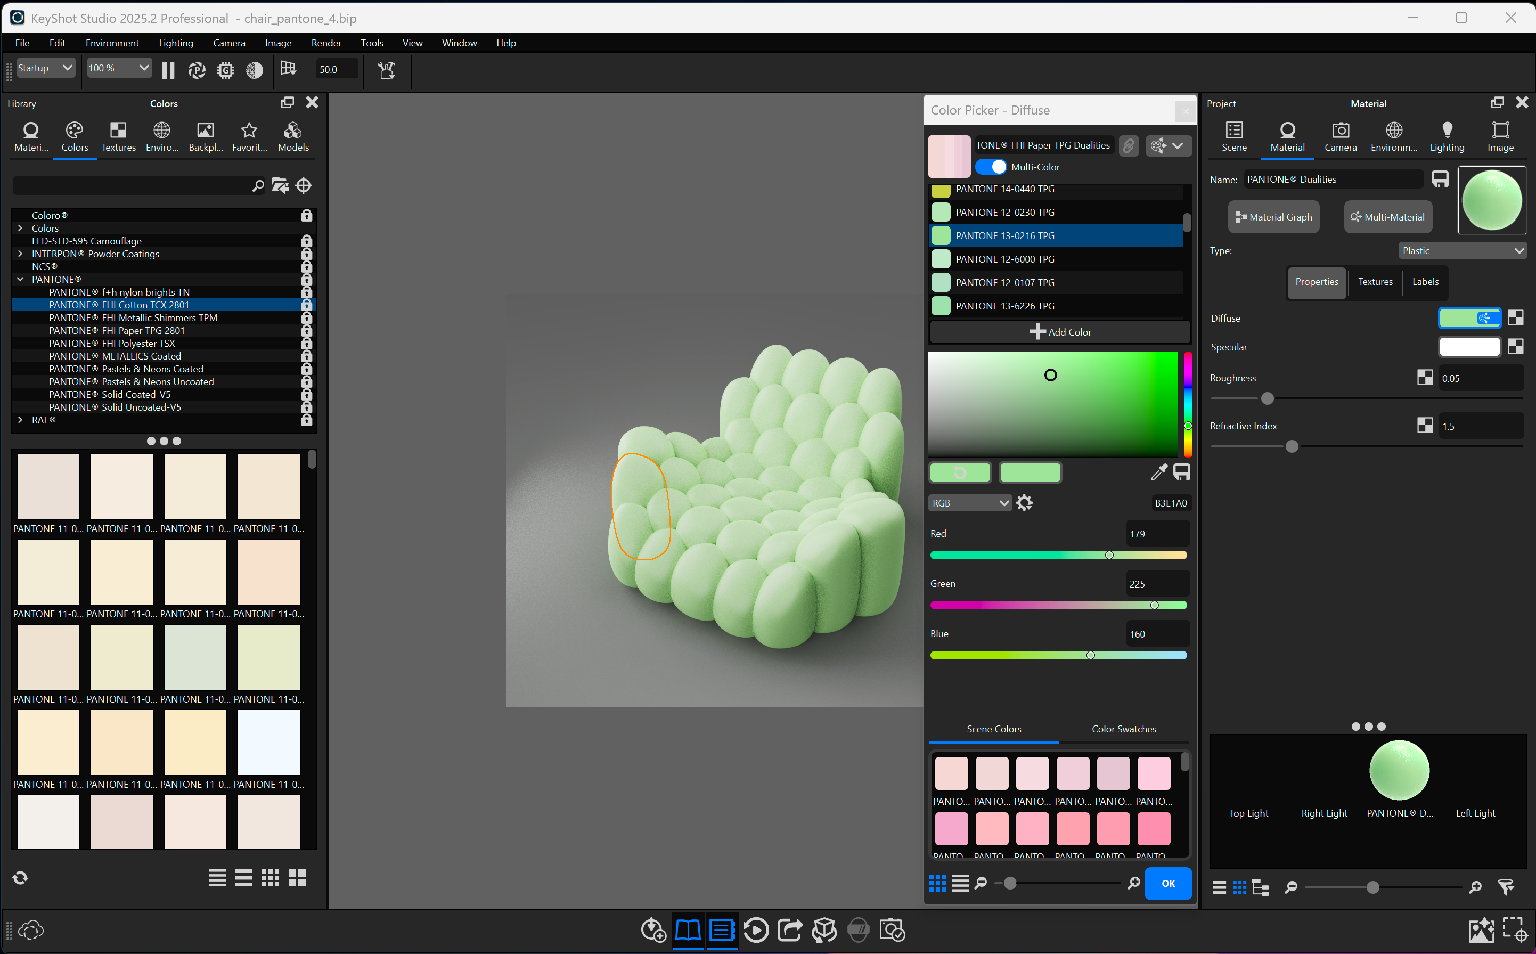Open the RGB color mode dropdown
This screenshot has height=954, width=1536.
tap(970, 503)
